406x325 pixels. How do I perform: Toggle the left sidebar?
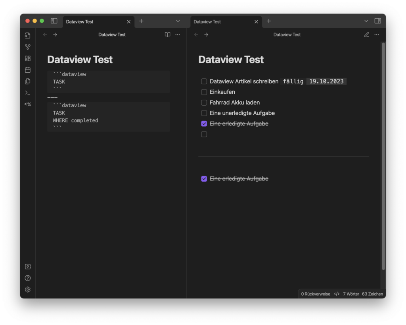pos(54,21)
